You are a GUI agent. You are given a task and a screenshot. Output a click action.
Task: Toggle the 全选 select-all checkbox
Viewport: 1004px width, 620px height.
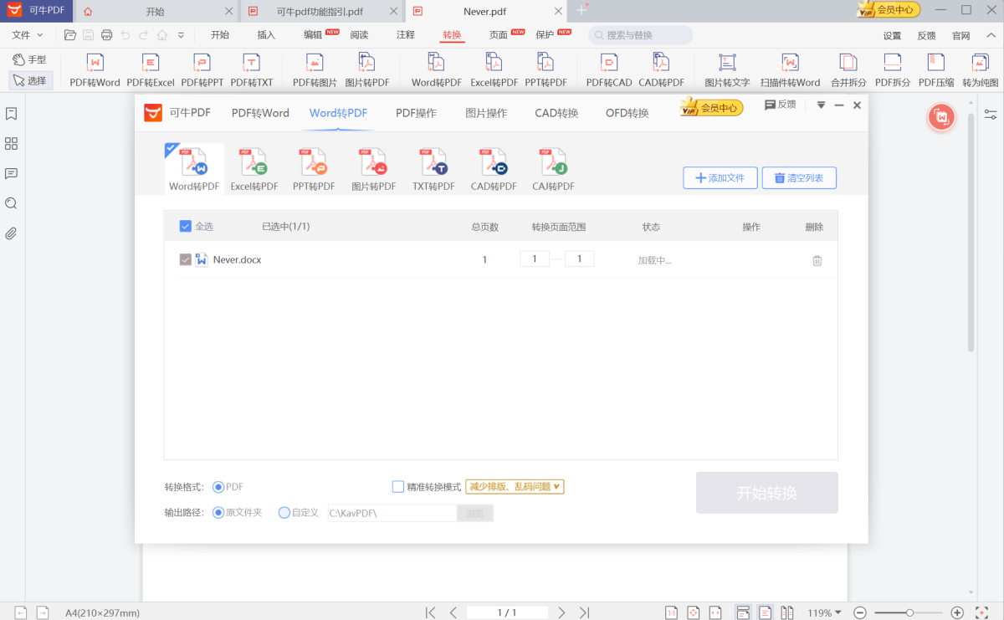tap(186, 227)
